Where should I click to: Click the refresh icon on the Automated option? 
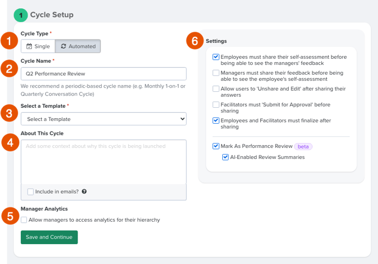[63, 46]
